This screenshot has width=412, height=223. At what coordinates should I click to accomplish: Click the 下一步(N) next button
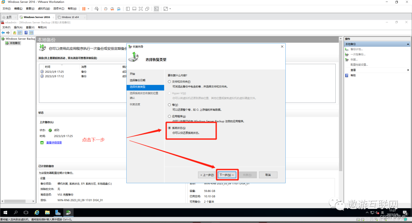coord(227,175)
